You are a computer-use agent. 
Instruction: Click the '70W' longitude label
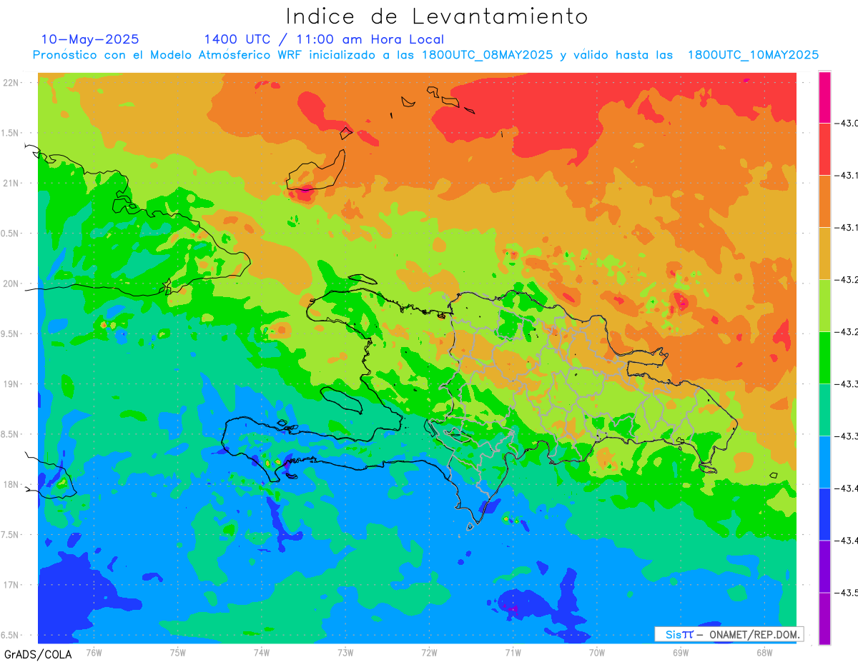coord(597,652)
